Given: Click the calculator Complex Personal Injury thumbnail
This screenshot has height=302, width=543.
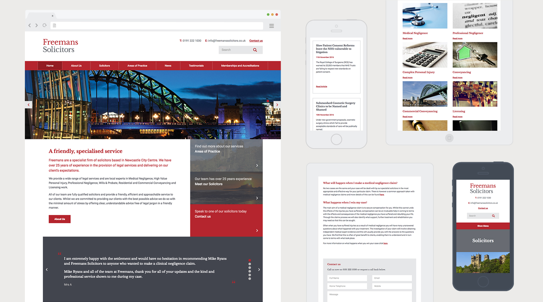Looking at the screenshot, I should coord(425,55).
